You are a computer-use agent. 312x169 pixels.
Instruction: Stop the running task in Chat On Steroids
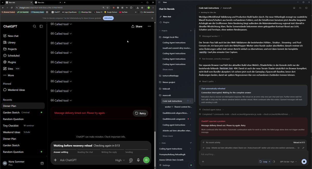coord(304,161)
